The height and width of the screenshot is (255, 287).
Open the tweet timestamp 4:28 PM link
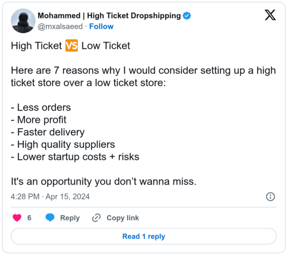pyautogui.click(x=50, y=197)
